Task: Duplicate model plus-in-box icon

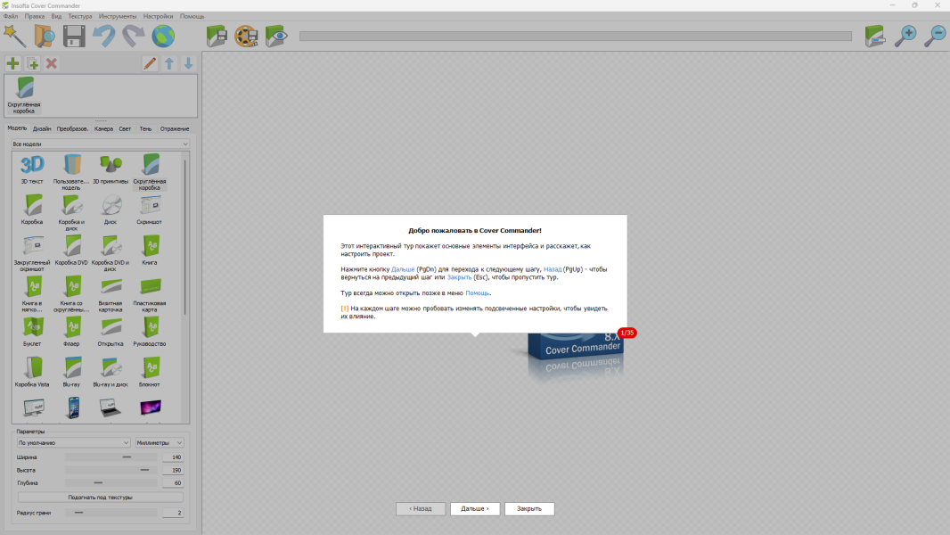Action: (x=32, y=63)
